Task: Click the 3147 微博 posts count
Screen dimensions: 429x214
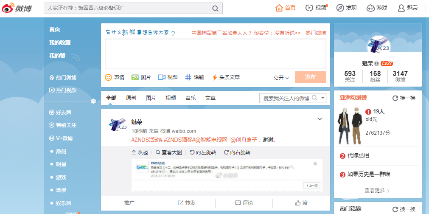Action: coord(400,76)
